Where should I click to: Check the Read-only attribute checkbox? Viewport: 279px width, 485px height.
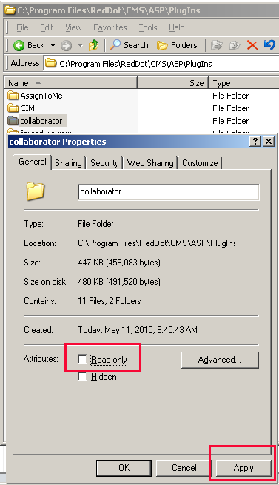pos(82,359)
